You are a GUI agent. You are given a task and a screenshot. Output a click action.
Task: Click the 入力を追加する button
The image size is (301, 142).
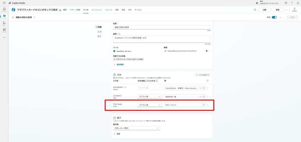click(202, 75)
